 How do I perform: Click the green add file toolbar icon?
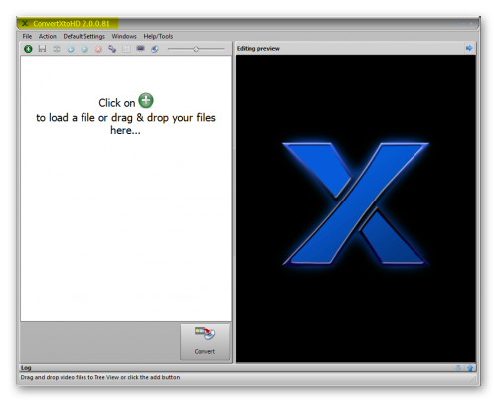pyautogui.click(x=28, y=49)
